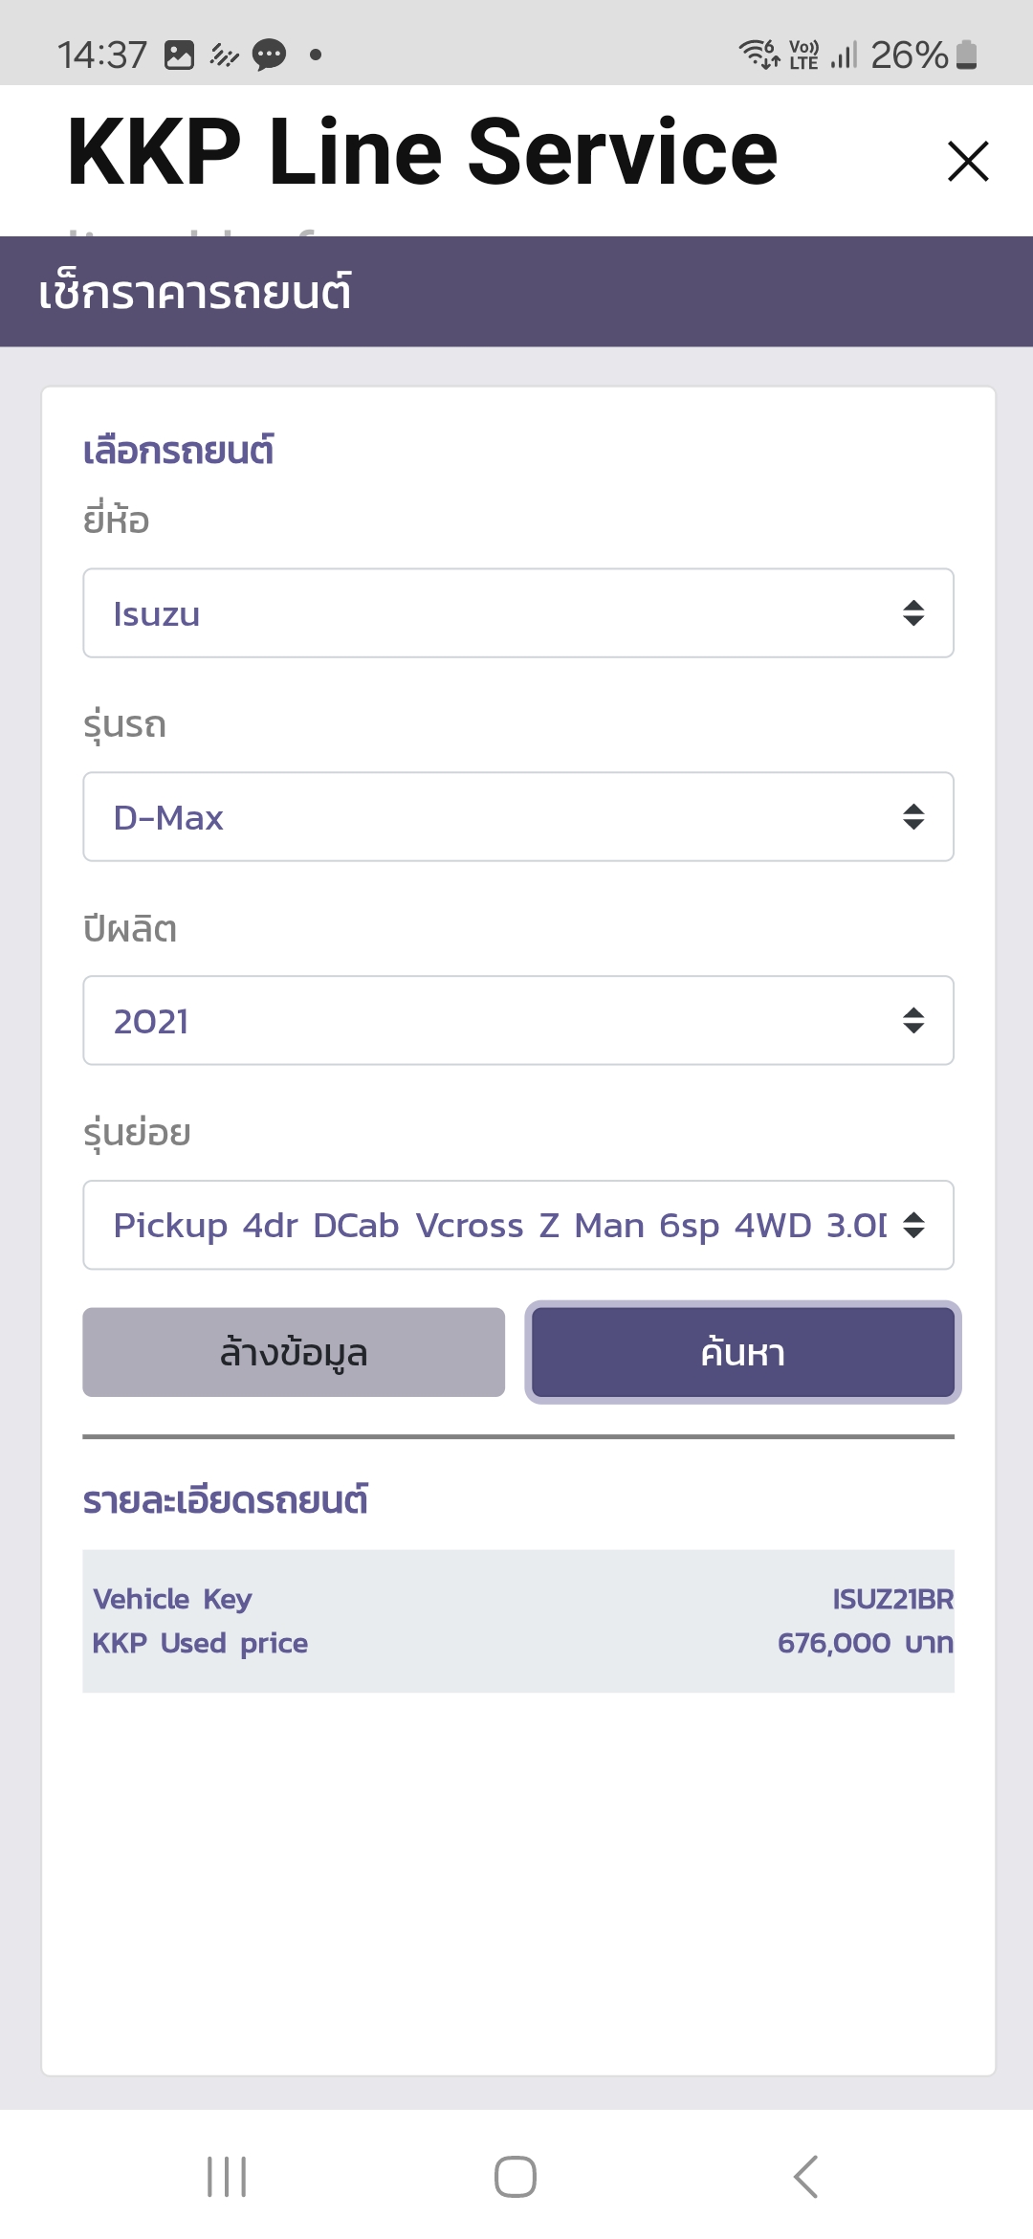The image size is (1033, 2239).
Task: Tap the mobile signal strength icon
Action: 844,55
